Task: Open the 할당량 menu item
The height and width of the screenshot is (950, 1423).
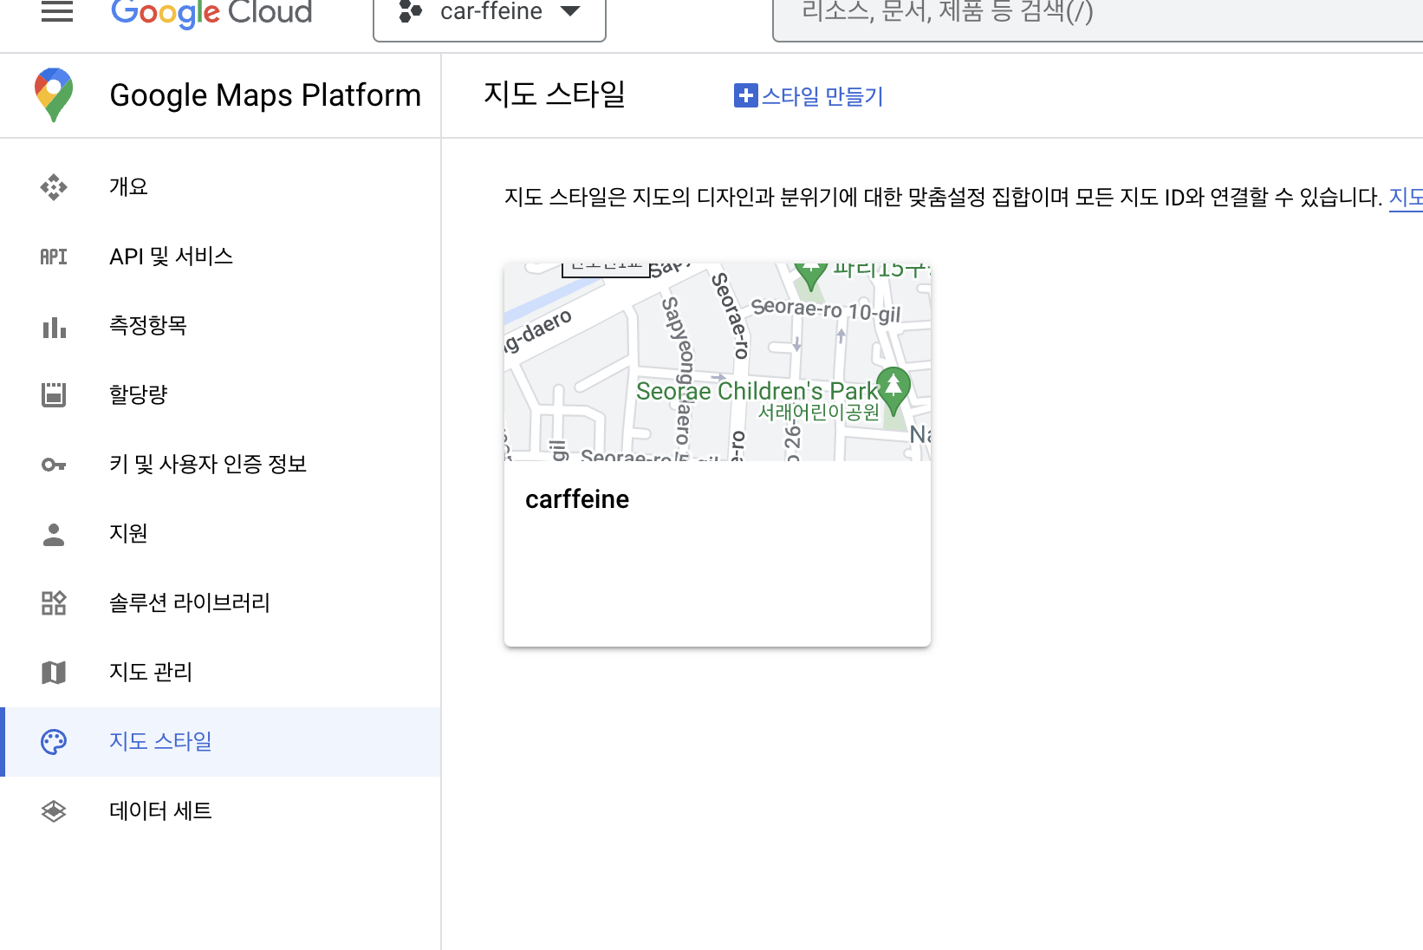Action: click(220, 395)
